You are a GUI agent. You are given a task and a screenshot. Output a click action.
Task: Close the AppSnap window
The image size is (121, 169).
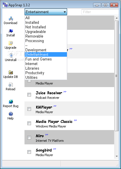(x=114, y=5)
